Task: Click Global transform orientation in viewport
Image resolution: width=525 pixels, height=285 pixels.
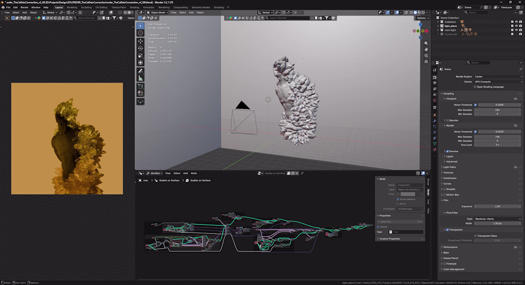Action: coord(265,12)
